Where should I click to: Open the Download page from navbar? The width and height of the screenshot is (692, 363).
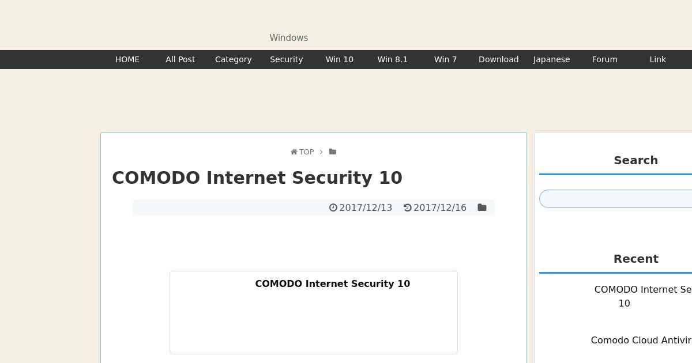tap(499, 59)
